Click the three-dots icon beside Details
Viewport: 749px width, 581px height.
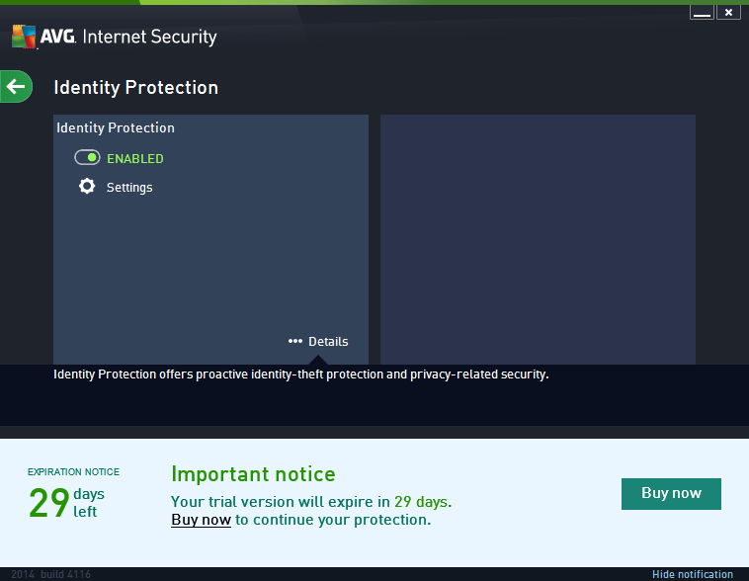click(x=294, y=341)
